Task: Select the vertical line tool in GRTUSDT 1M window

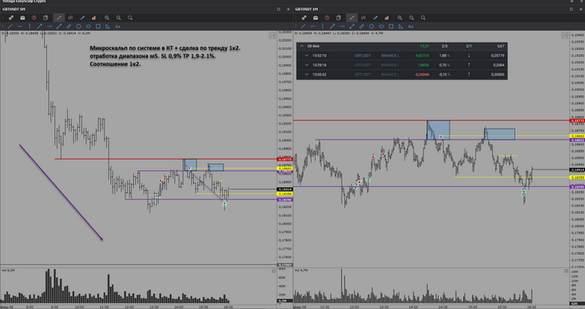Action: (x=323, y=27)
